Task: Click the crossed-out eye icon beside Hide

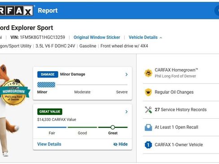Action: point(115,144)
